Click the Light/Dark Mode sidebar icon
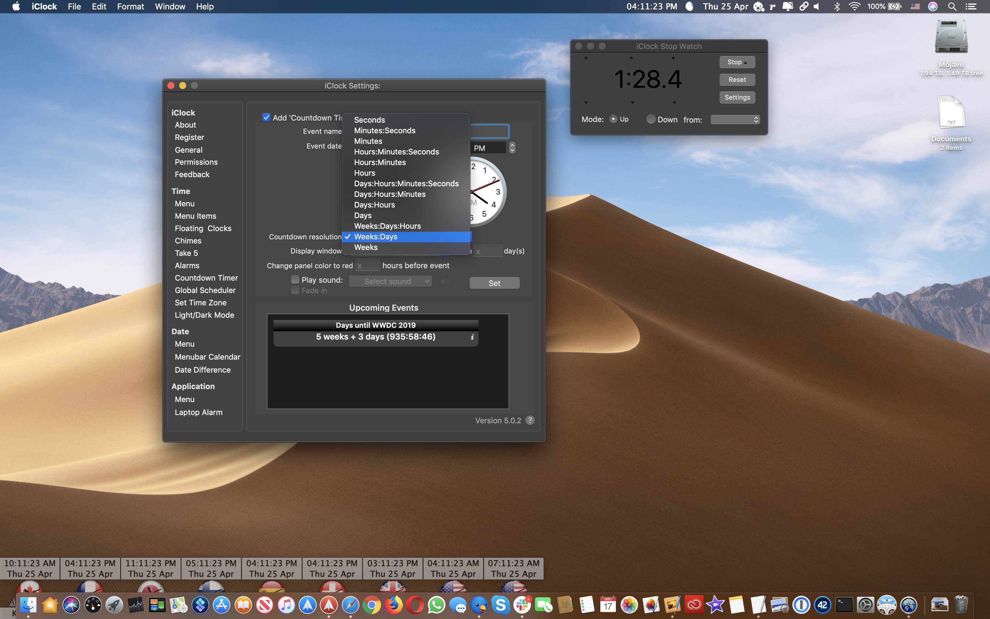This screenshot has height=619, width=990. click(204, 315)
